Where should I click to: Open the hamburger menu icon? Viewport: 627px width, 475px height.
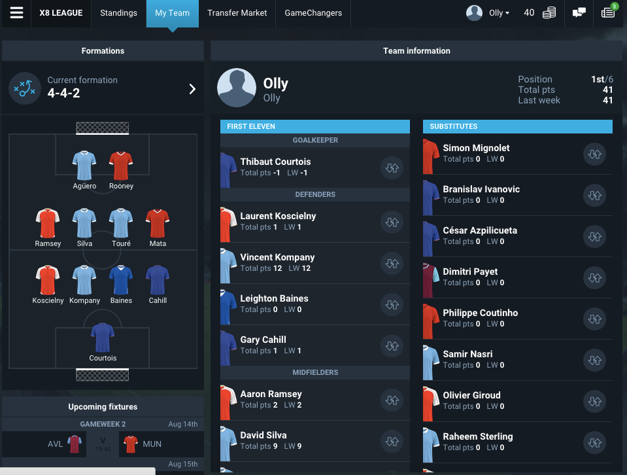coord(16,13)
